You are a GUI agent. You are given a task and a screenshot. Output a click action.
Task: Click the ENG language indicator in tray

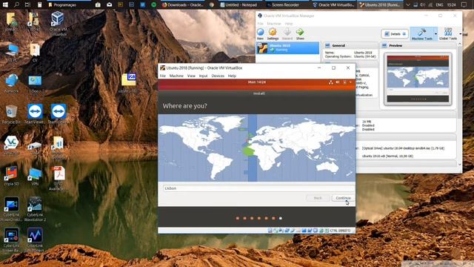click(439, 4)
